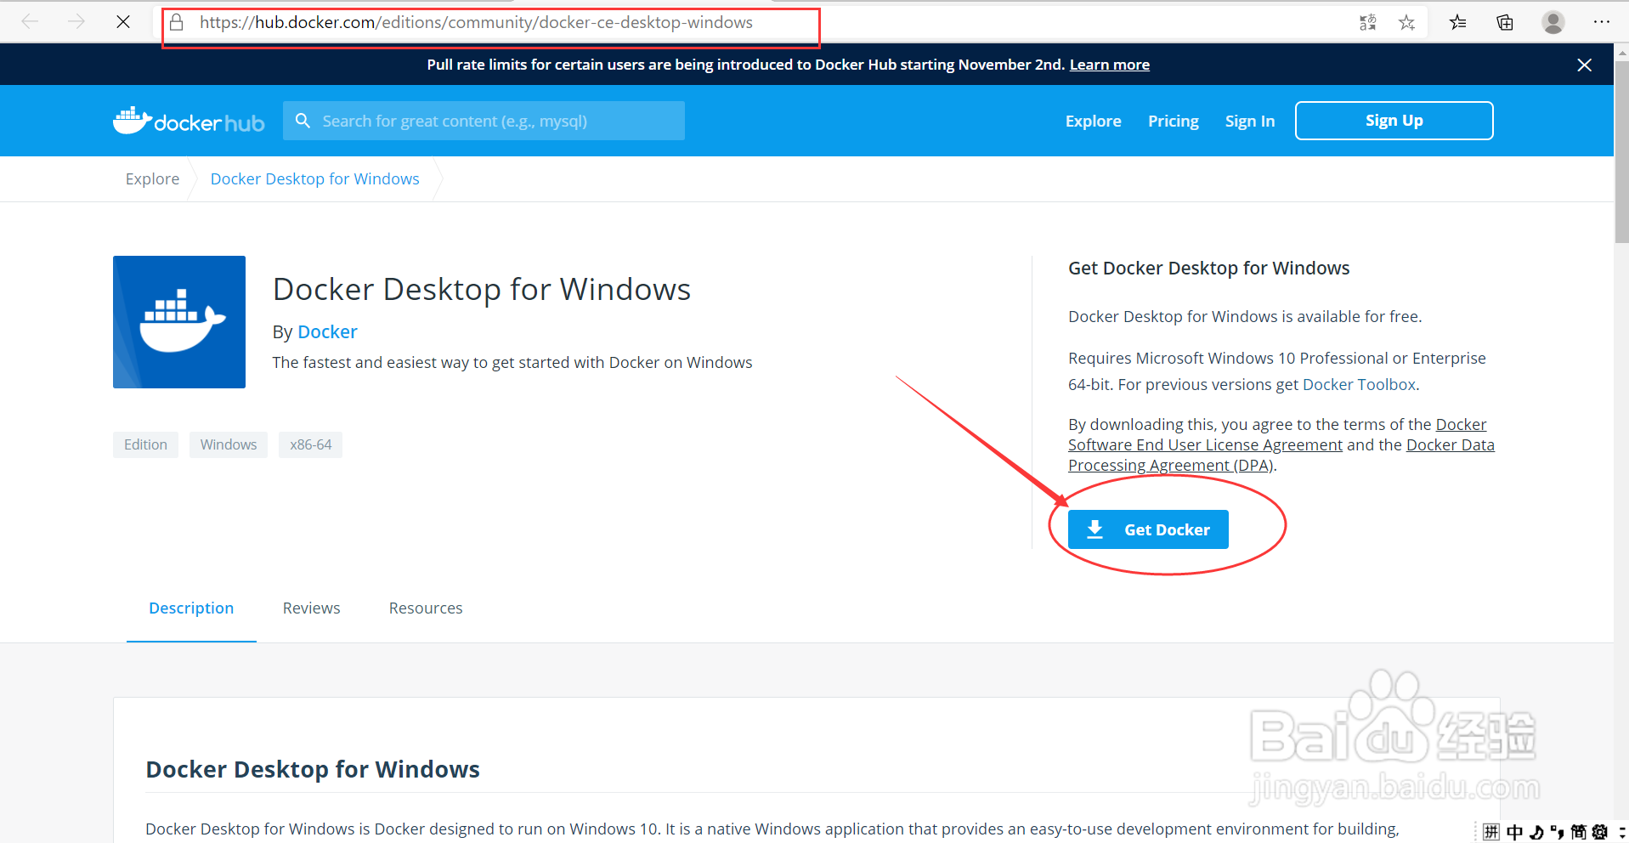Screen dimensions: 1629x843
Task: Click the Windows tag
Action: [229, 444]
